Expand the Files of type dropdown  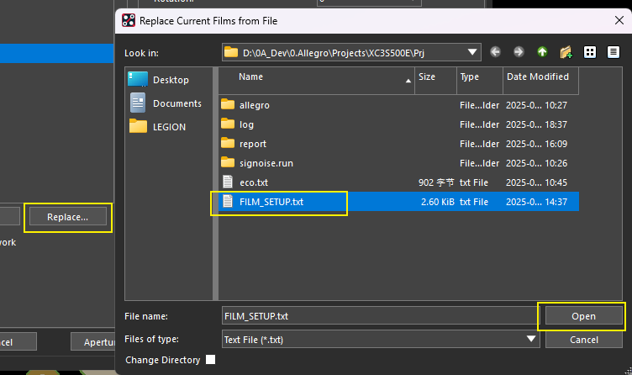coord(530,340)
